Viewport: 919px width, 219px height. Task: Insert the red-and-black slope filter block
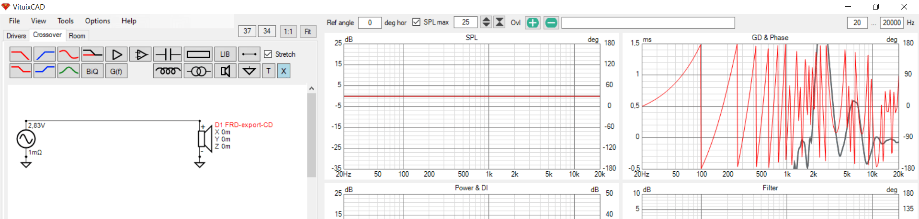click(x=92, y=54)
